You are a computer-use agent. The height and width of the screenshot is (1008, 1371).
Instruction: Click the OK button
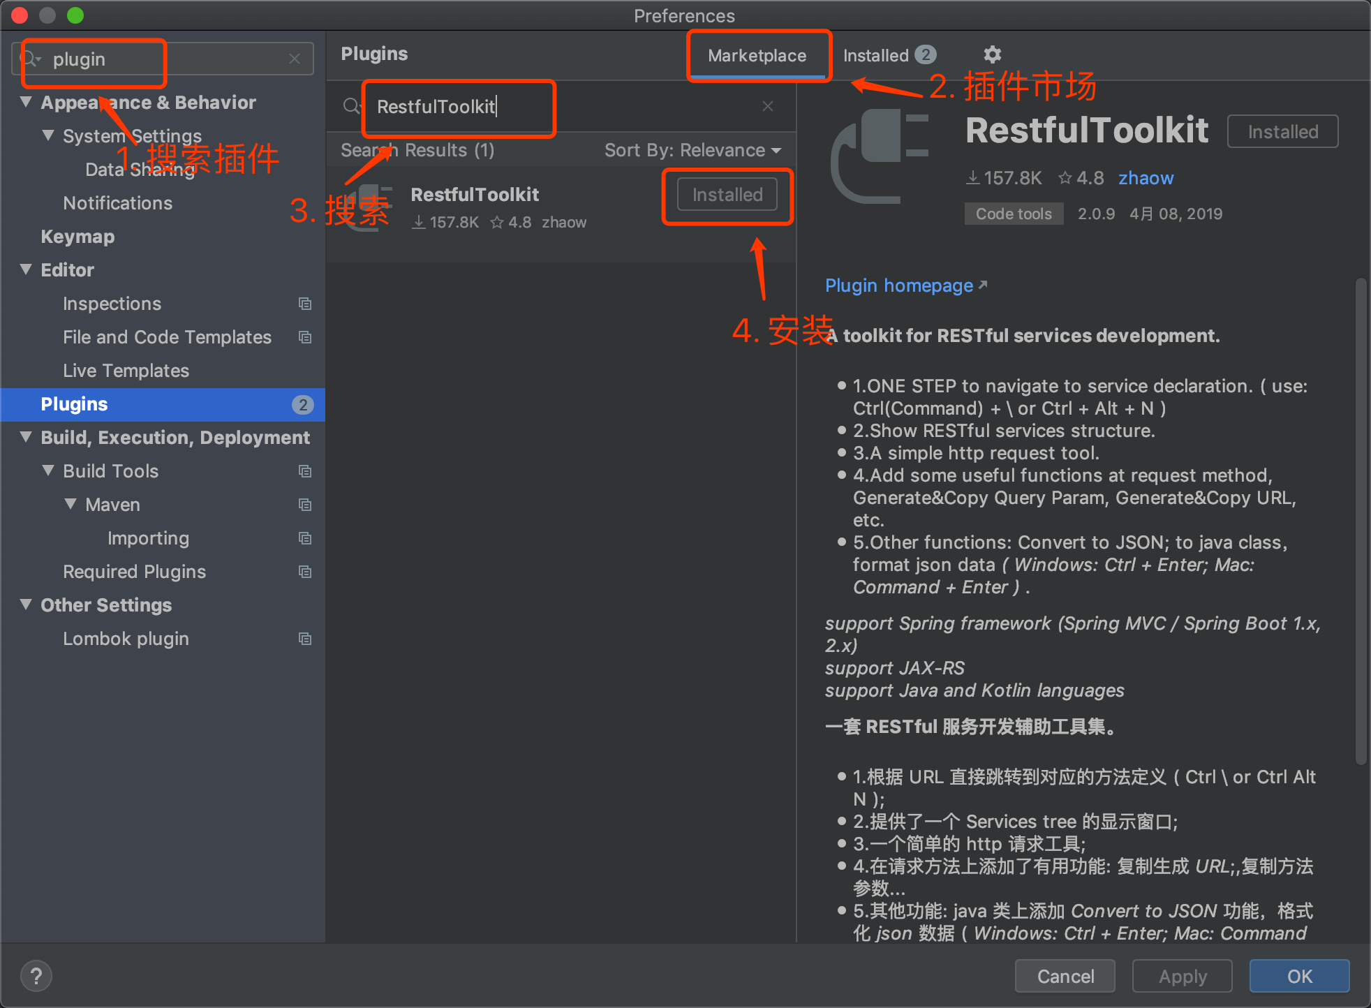pyautogui.click(x=1298, y=976)
